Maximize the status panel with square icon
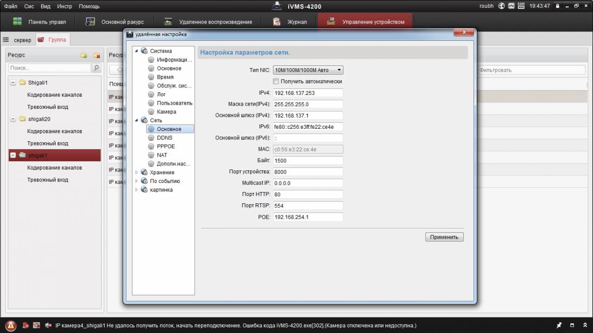 (x=572, y=325)
